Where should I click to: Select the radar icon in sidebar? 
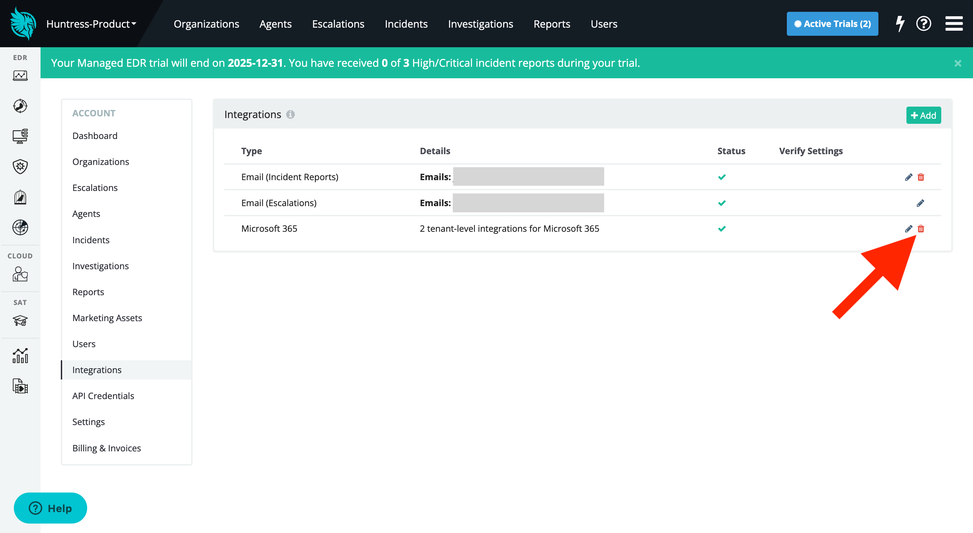[20, 227]
